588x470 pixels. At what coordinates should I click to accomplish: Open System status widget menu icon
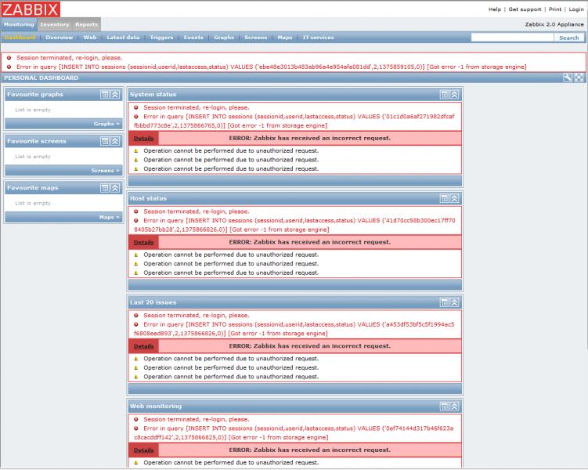coord(445,95)
